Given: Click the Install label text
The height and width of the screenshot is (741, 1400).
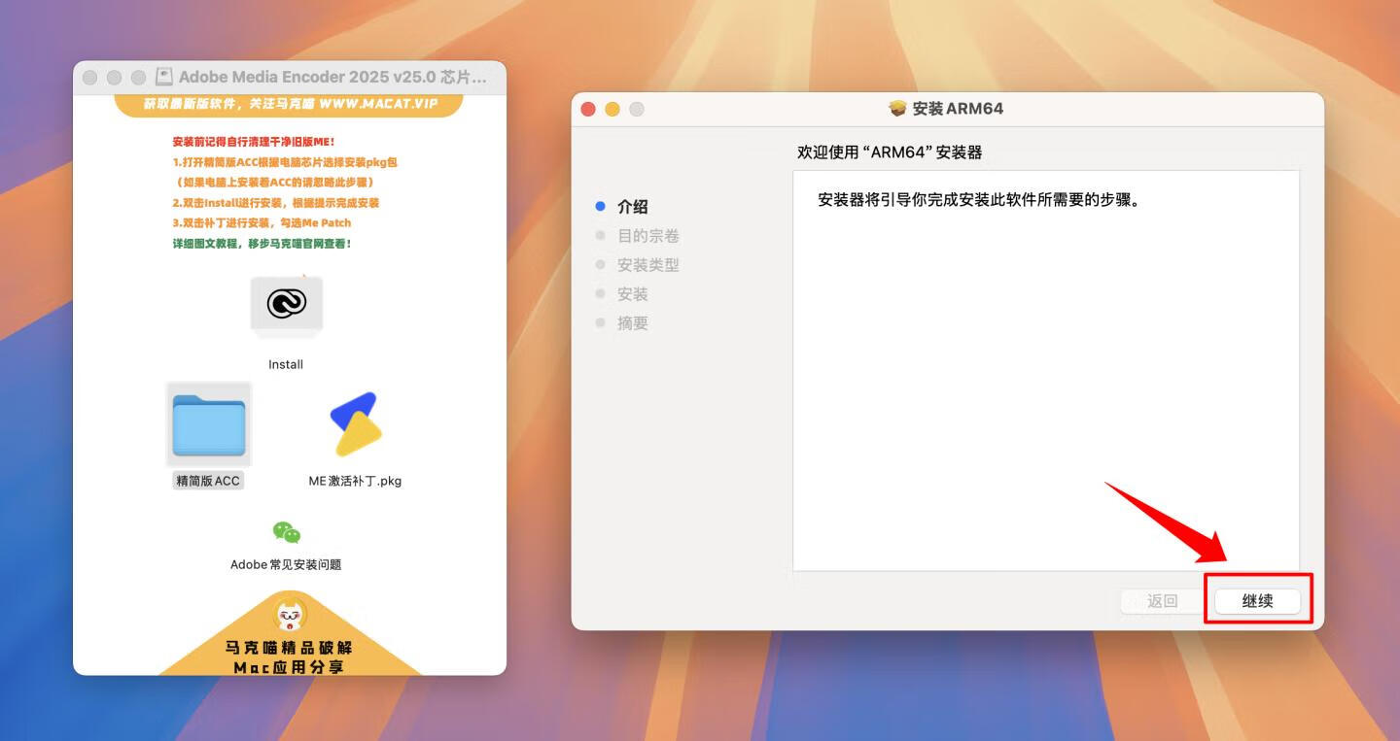Looking at the screenshot, I should click(286, 365).
